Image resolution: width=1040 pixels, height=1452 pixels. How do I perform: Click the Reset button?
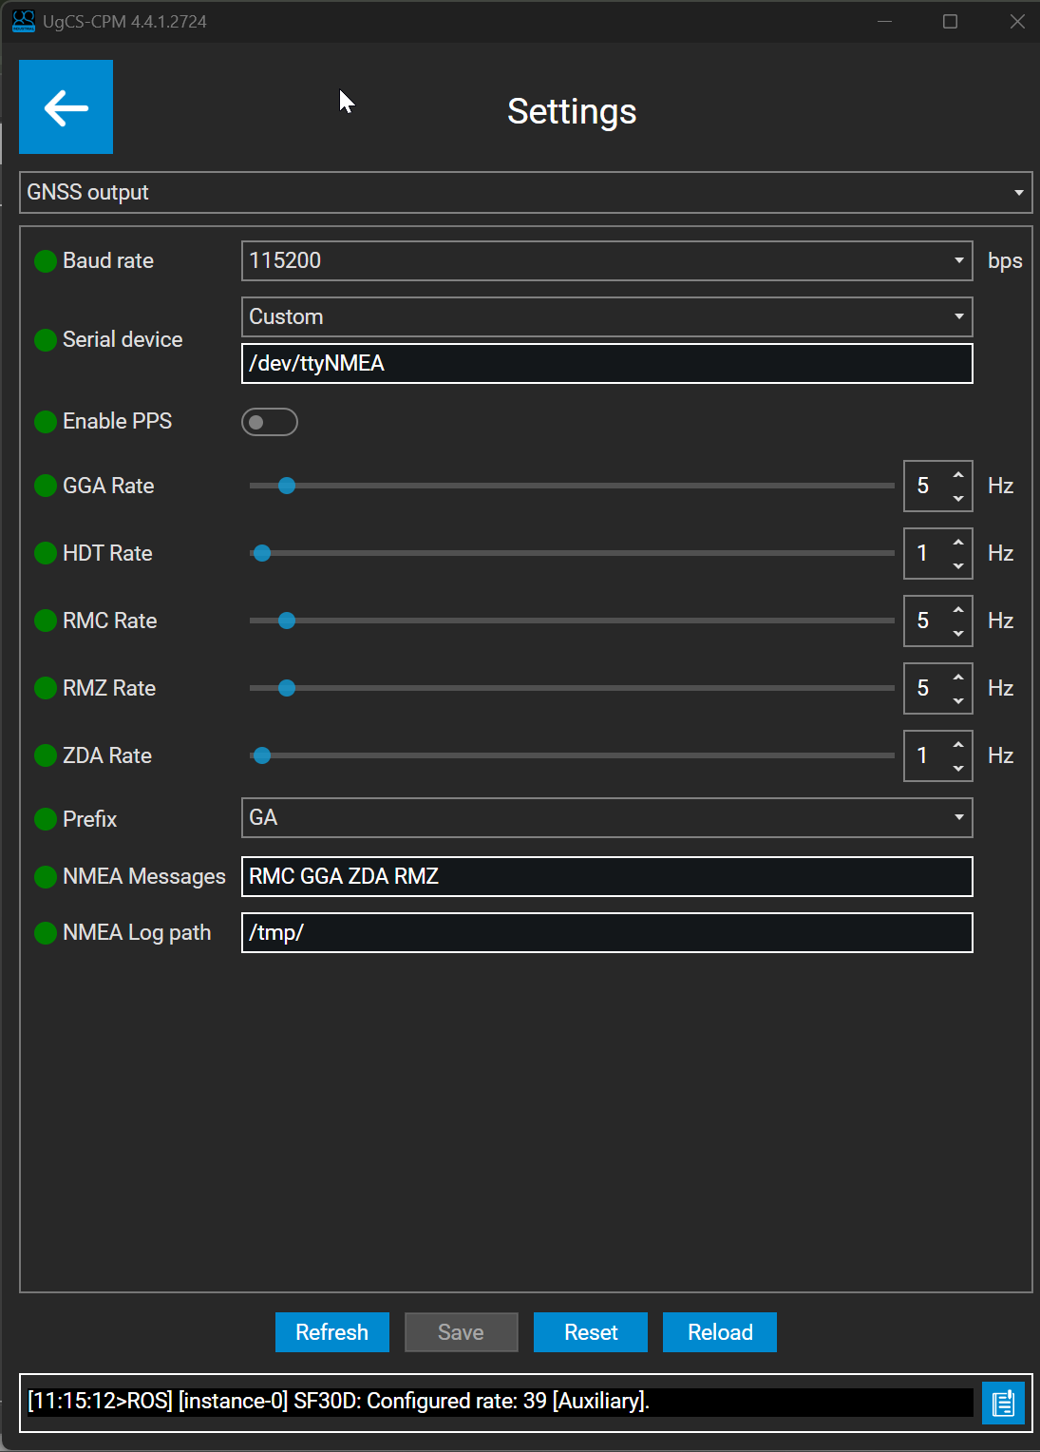pyautogui.click(x=590, y=1331)
